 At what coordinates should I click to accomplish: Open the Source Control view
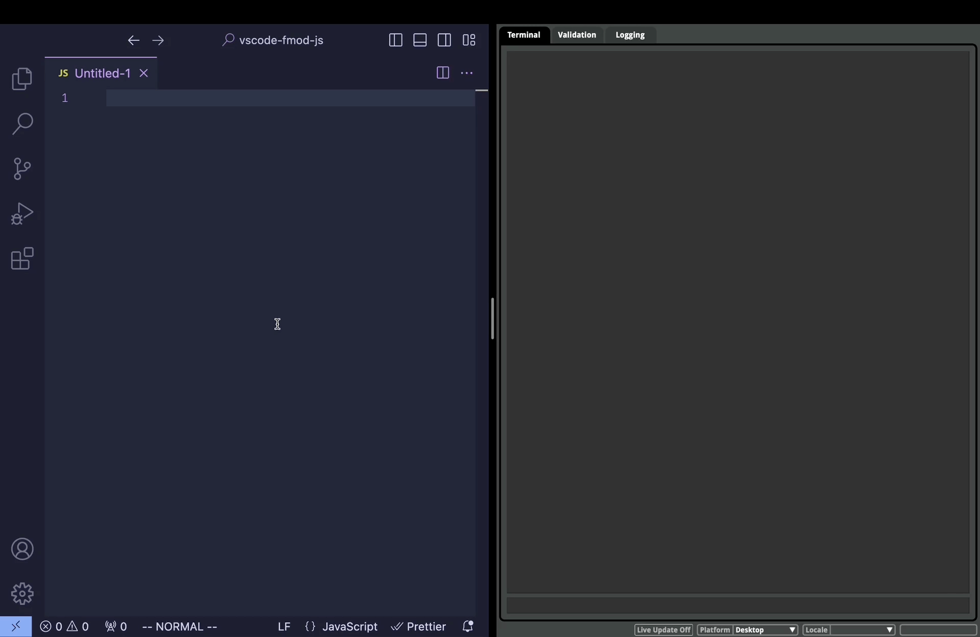pyautogui.click(x=22, y=169)
